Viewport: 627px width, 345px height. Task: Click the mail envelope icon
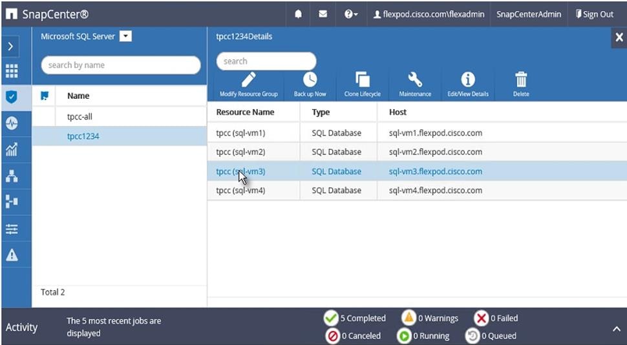323,14
